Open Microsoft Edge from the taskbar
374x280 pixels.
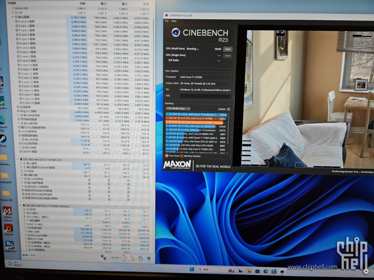(266, 271)
